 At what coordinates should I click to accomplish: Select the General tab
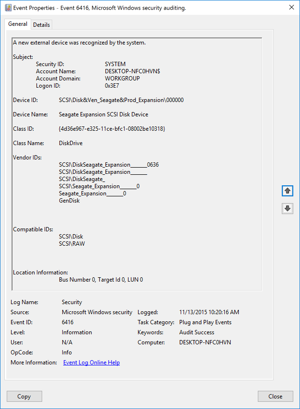point(18,24)
